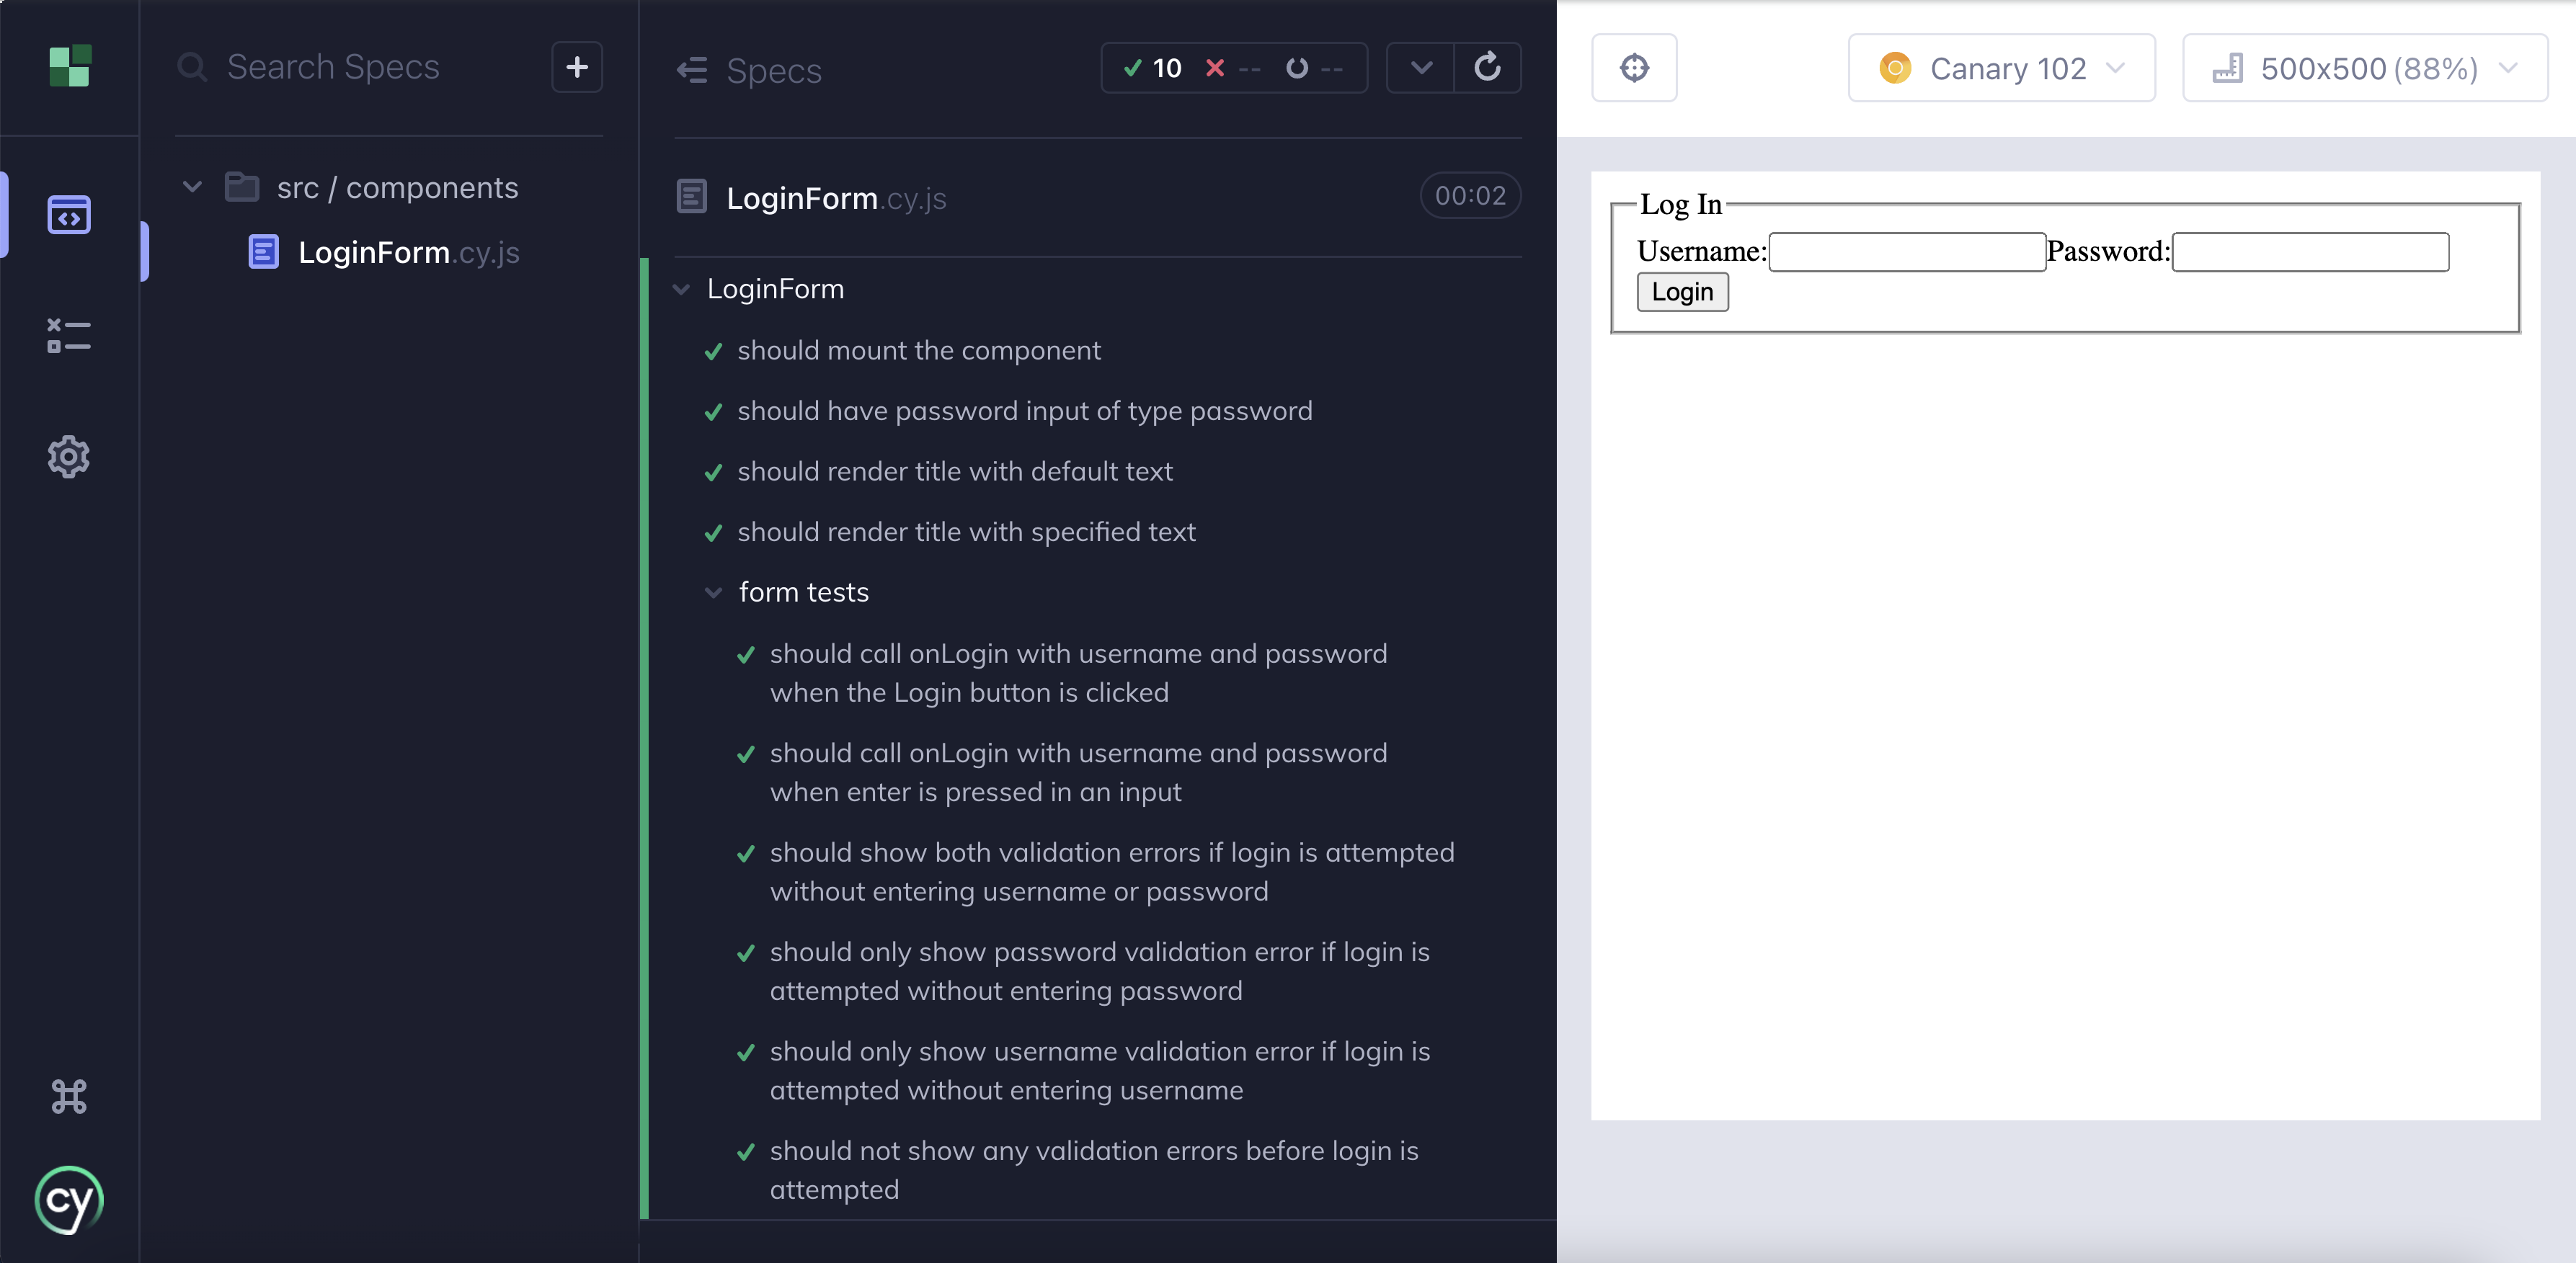Toggle the form tests group collapse
This screenshot has width=2576, height=1263.
pyautogui.click(x=710, y=592)
